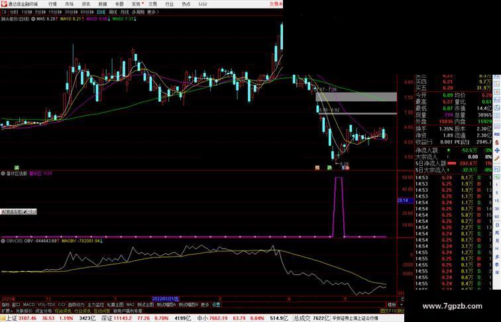
Task: Expand the 扩展 panel
Action: (7, 311)
